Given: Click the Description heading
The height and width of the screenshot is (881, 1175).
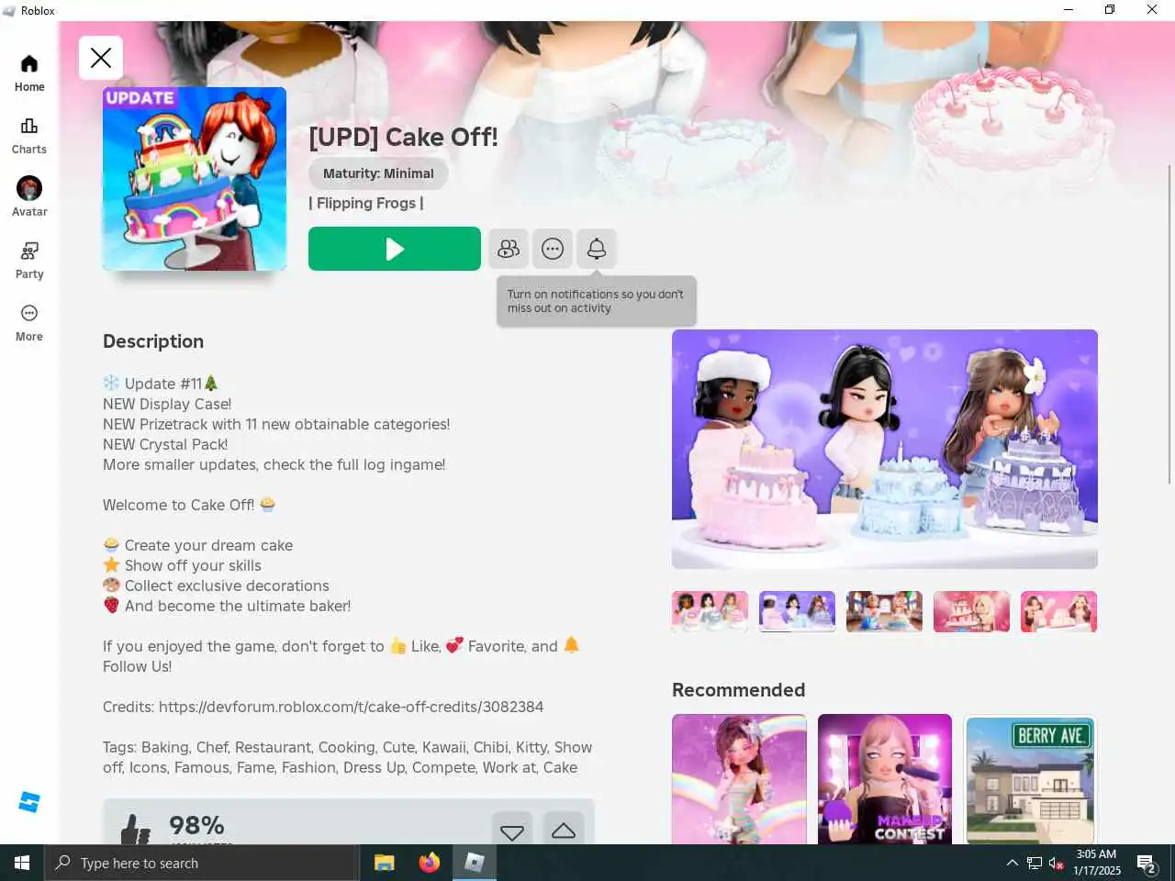Looking at the screenshot, I should pos(153,341).
